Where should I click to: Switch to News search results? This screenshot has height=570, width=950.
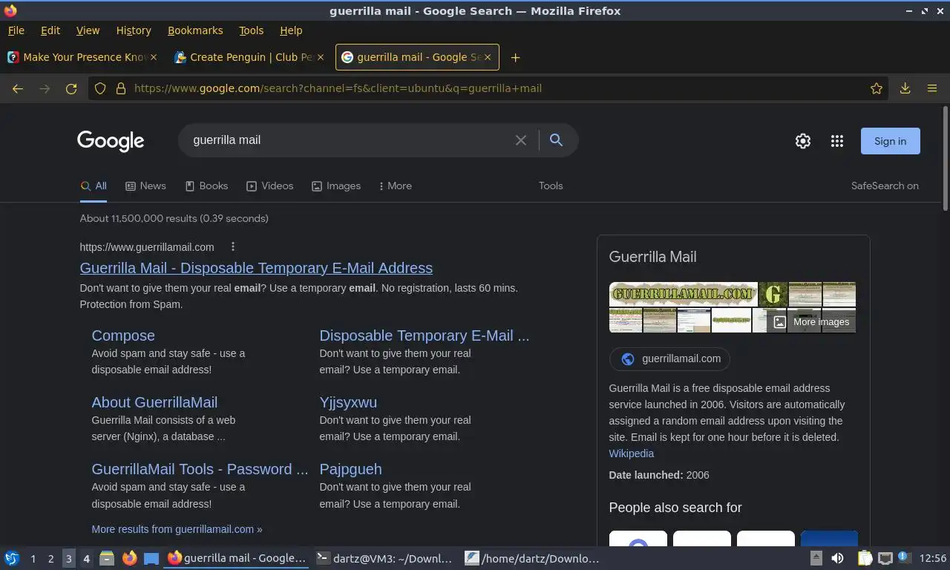145,186
